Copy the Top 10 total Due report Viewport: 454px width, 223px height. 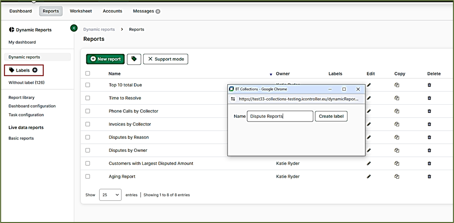click(397, 85)
